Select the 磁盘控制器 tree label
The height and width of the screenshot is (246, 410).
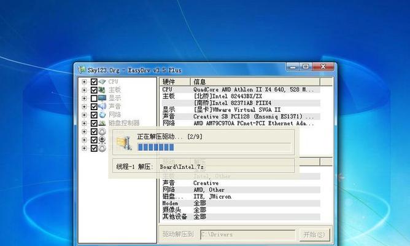click(x=124, y=123)
